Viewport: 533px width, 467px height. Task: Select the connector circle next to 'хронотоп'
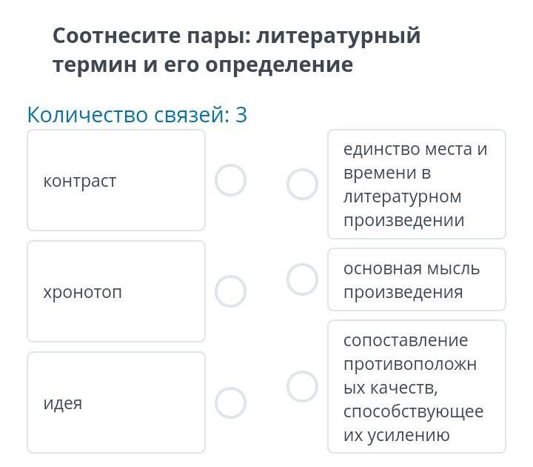click(230, 291)
